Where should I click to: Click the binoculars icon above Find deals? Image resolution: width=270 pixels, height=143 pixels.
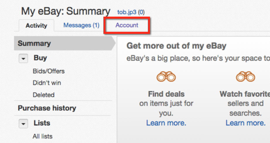point(166,77)
